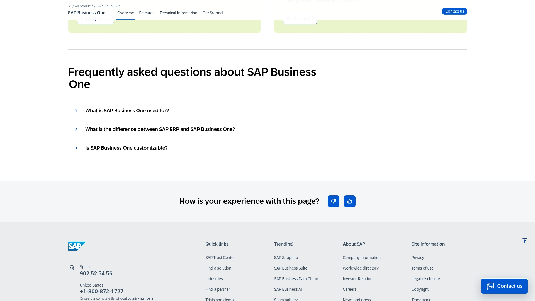The image size is (535, 301).
Task: Open the floating Contact us chat button
Action: (x=504, y=286)
